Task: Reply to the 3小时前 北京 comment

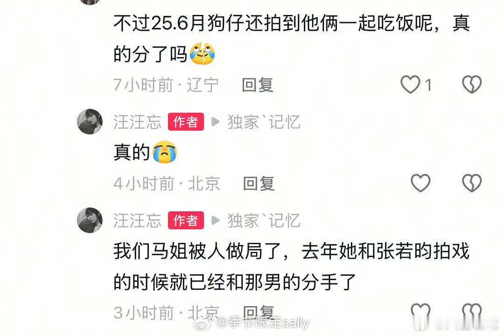Action: (259, 312)
